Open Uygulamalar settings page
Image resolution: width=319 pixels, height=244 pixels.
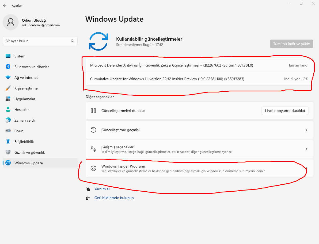click(x=40, y=99)
